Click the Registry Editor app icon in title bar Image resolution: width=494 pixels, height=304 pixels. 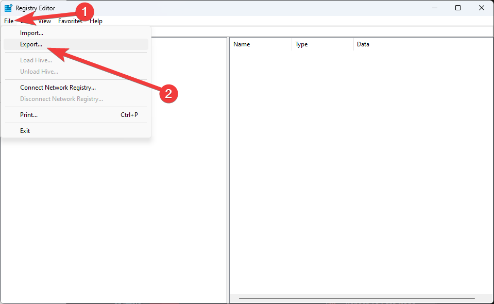(8, 8)
